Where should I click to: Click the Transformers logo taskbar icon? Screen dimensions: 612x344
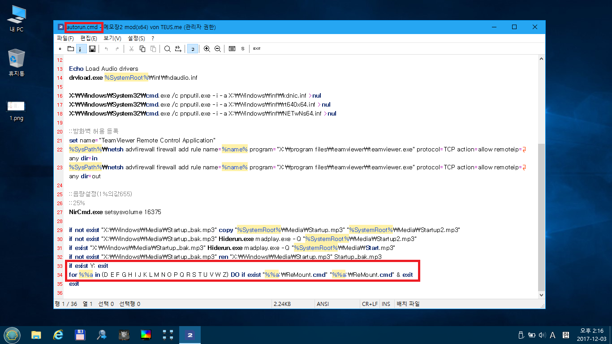124,335
